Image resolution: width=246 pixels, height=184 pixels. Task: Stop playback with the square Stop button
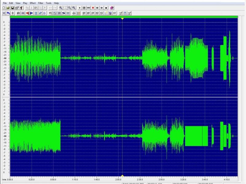(x=106, y=8)
